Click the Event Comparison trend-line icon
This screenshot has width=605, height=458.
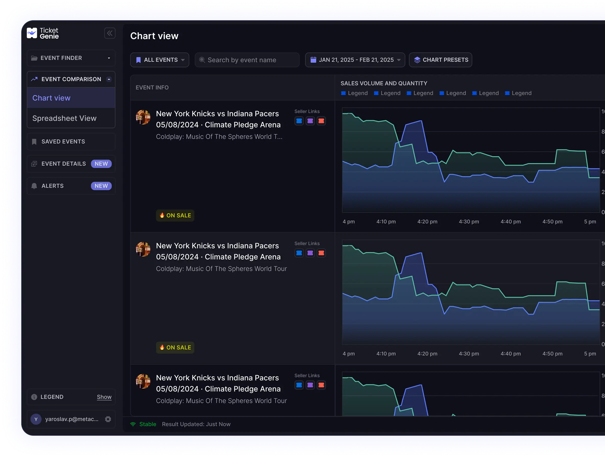pos(34,79)
